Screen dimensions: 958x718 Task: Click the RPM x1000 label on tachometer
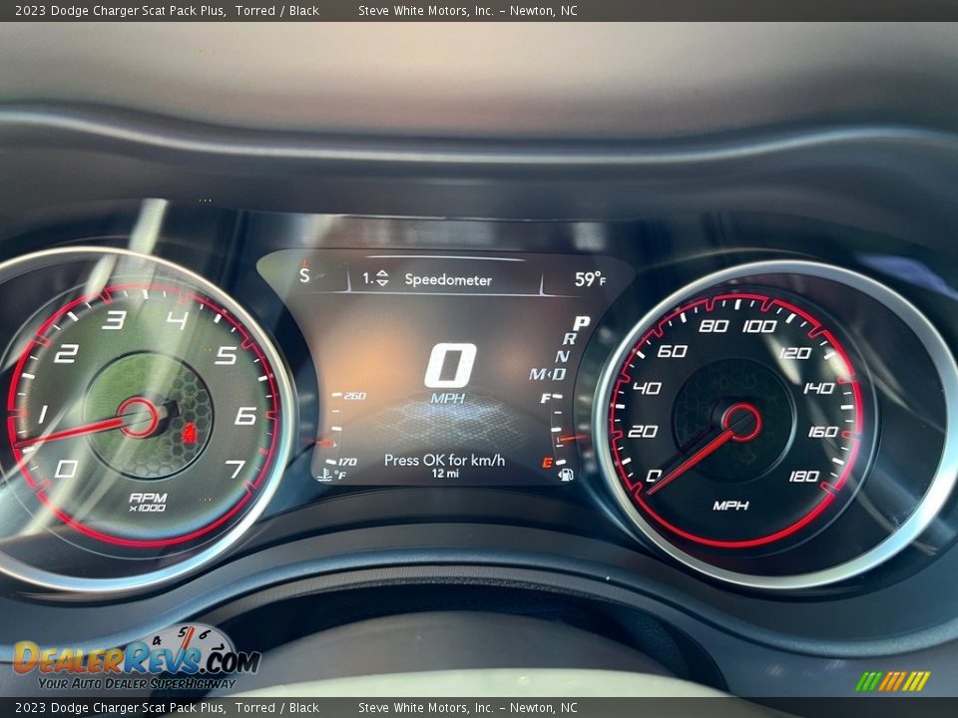(x=148, y=502)
